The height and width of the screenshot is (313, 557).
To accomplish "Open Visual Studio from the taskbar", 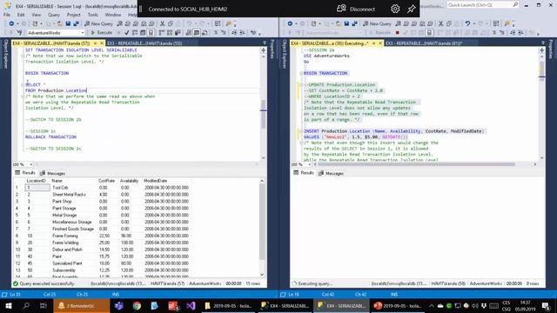I will [191, 306].
